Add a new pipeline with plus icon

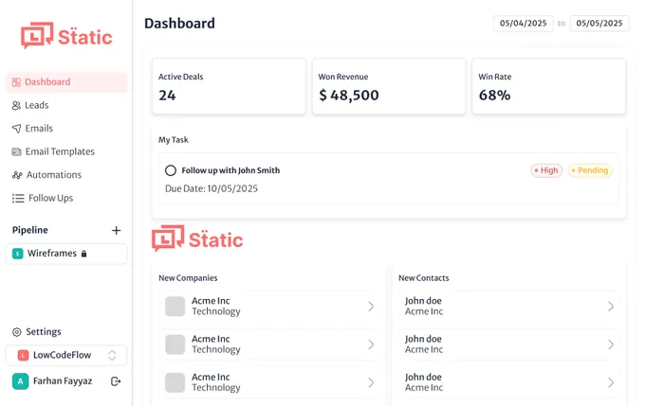(x=117, y=230)
